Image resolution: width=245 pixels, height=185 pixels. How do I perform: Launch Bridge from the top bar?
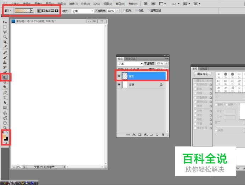pos(146,4)
